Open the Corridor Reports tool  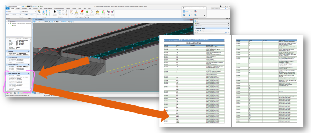pyautogui.click(x=82, y=13)
